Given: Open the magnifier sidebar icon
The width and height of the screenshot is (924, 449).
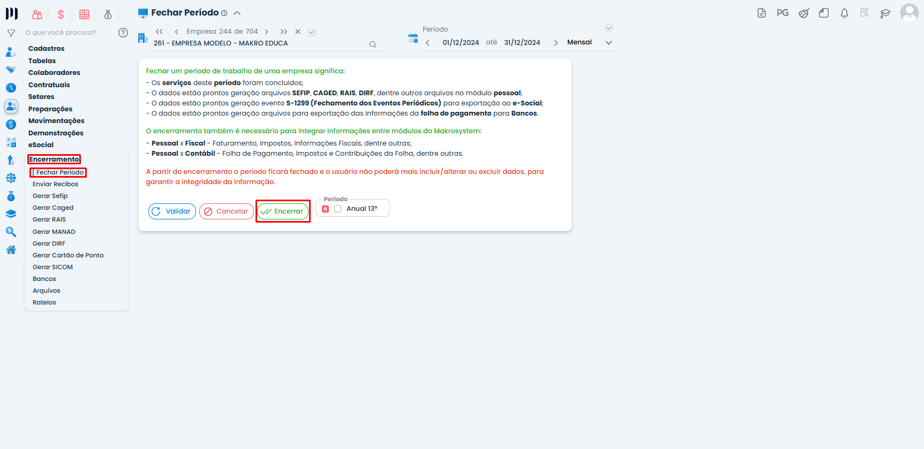Looking at the screenshot, I should [x=11, y=232].
